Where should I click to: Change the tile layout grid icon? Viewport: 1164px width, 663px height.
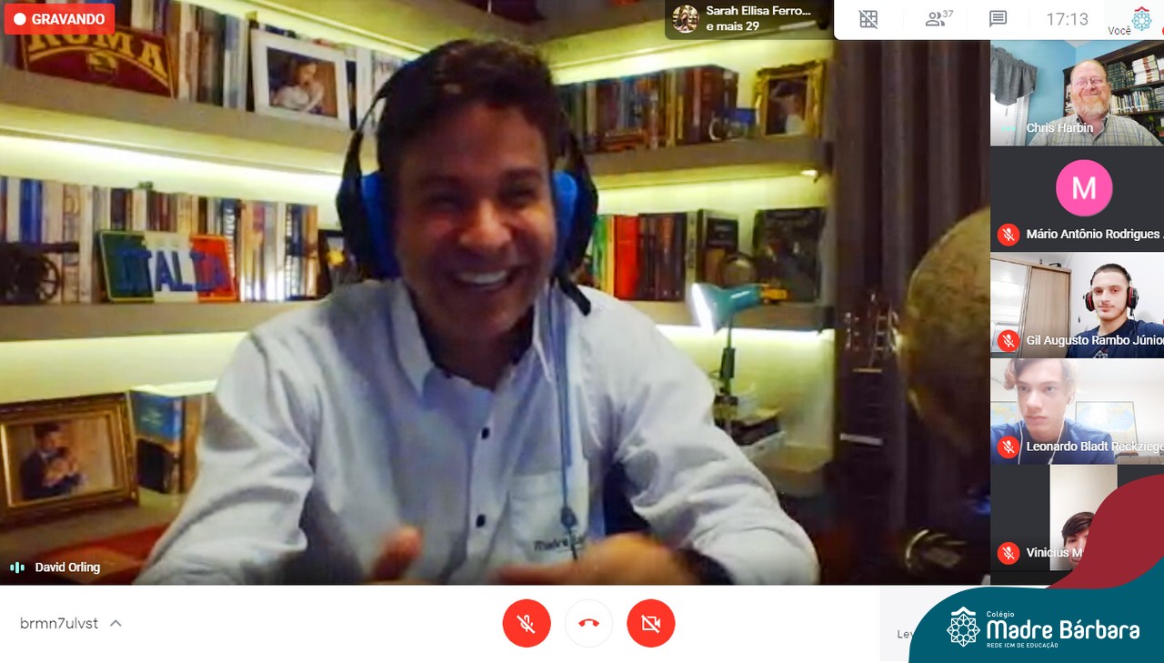coord(868,19)
